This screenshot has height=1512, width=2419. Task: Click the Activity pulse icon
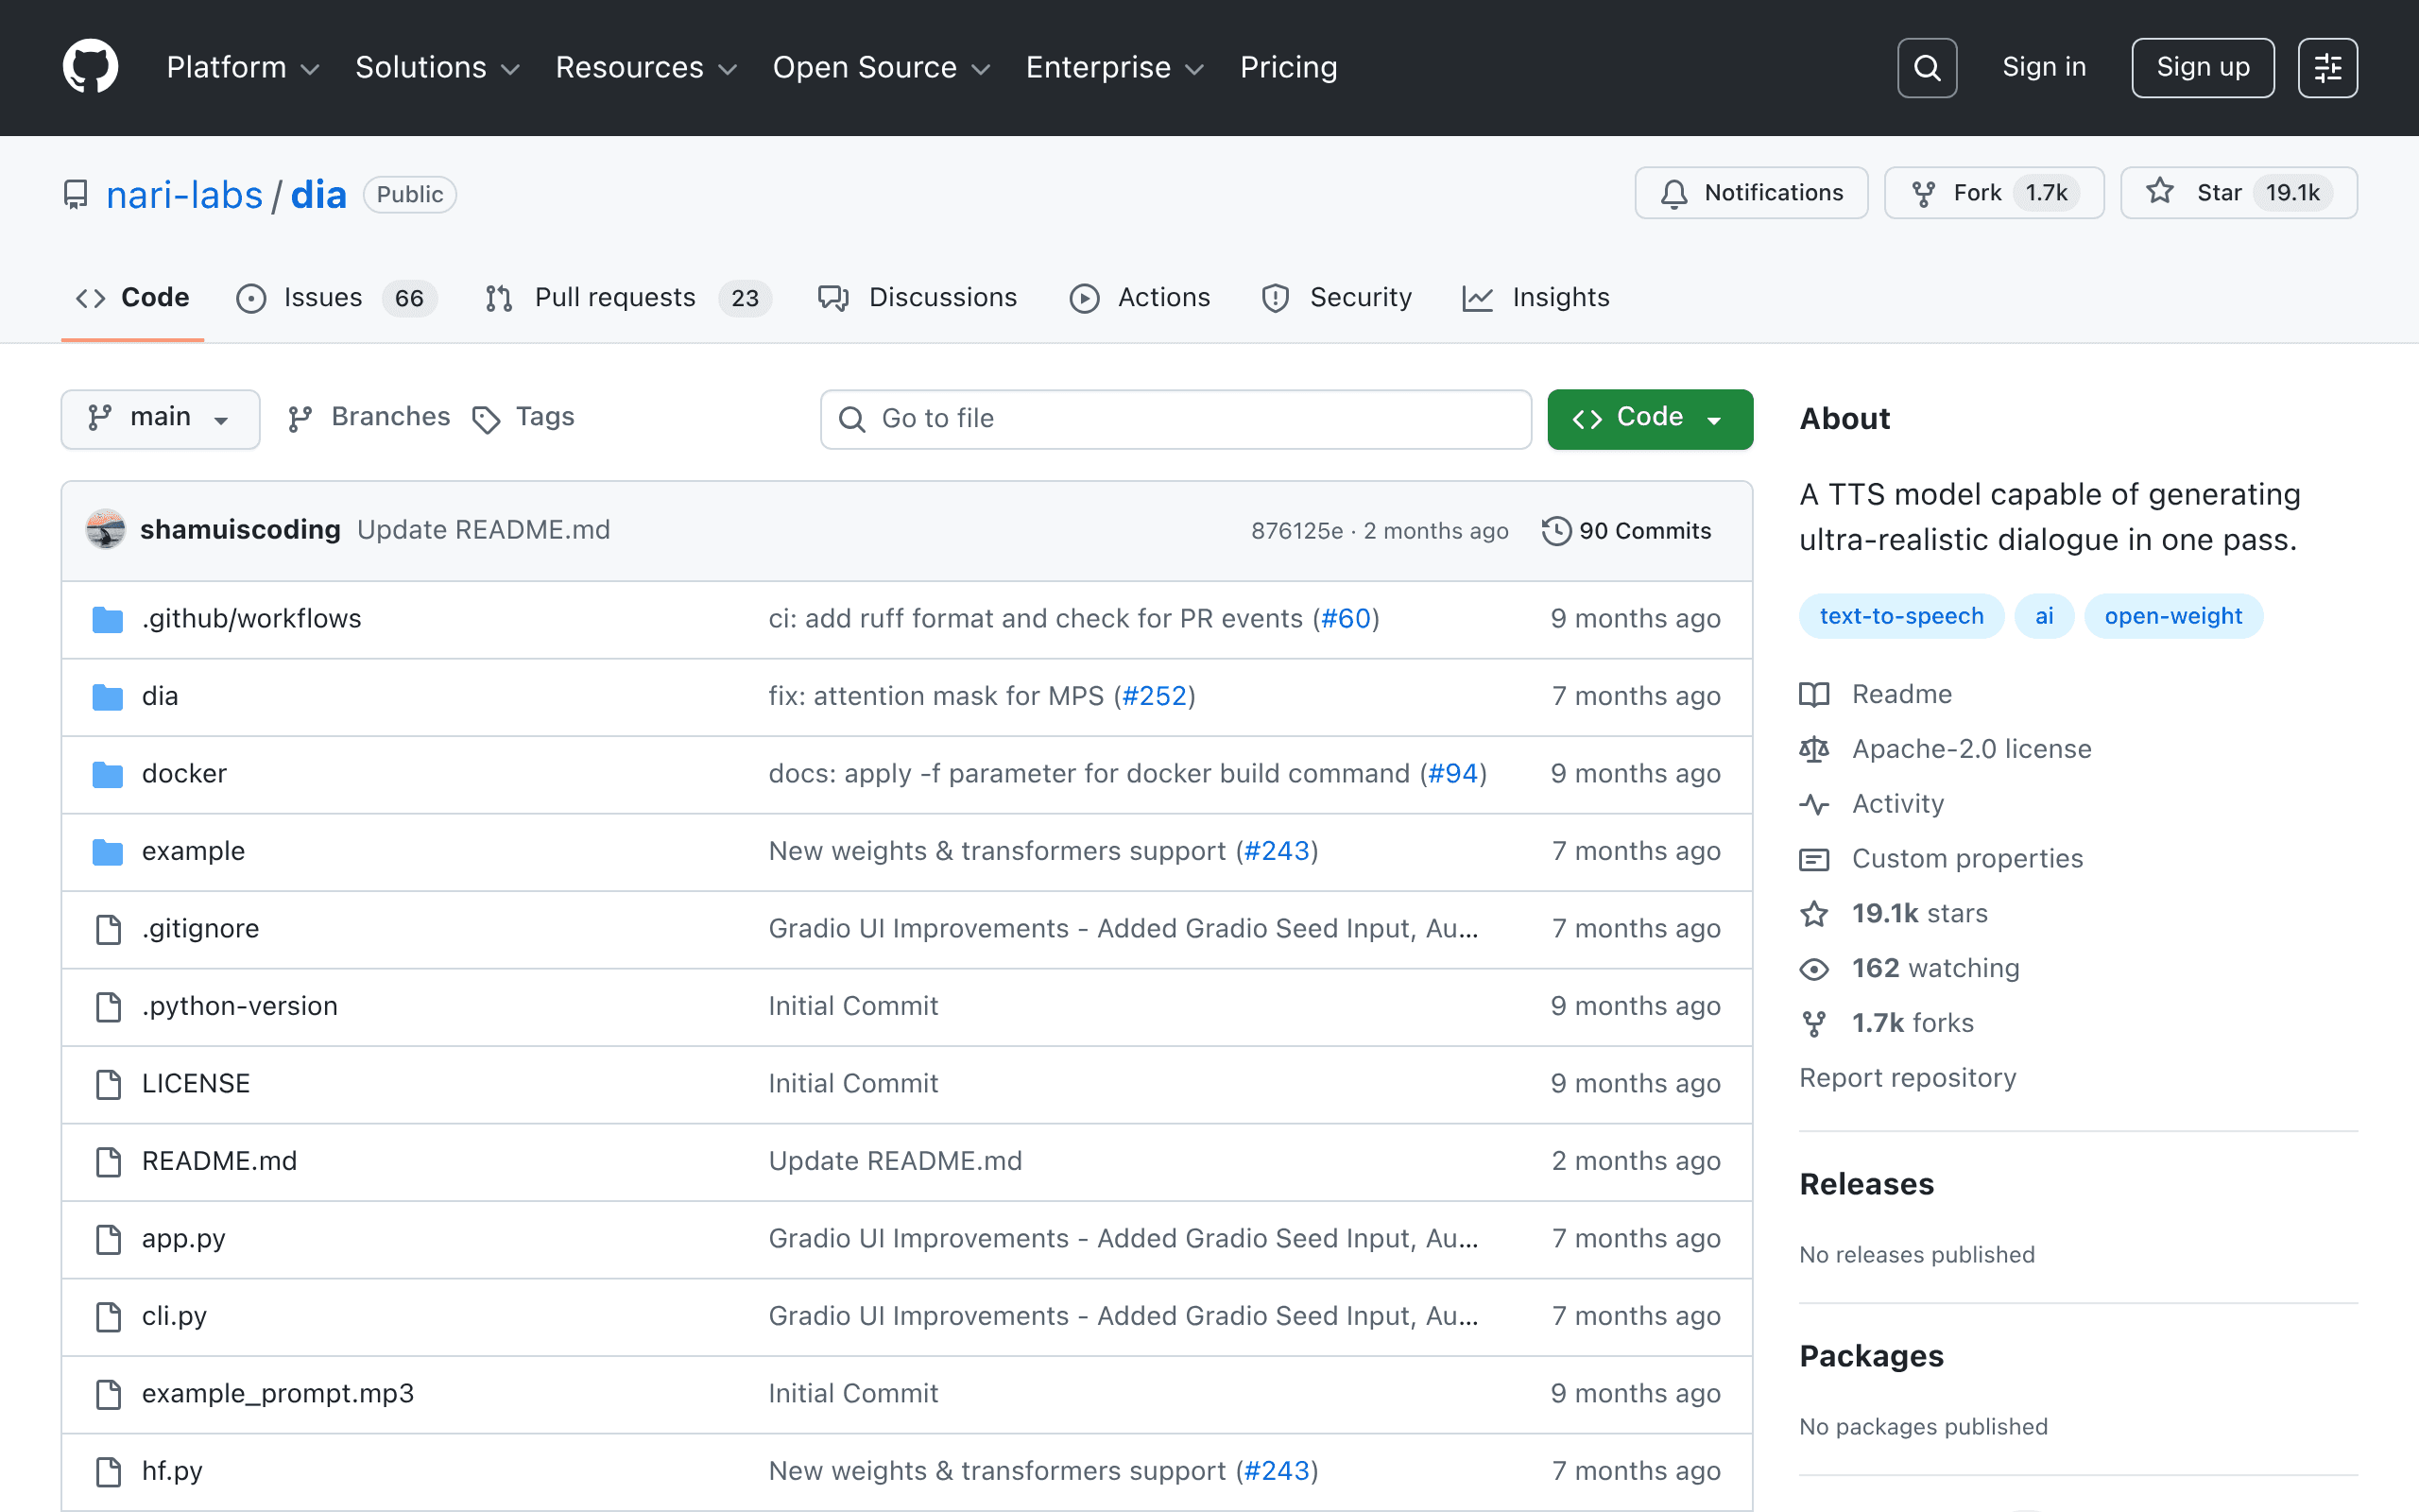pos(1814,804)
